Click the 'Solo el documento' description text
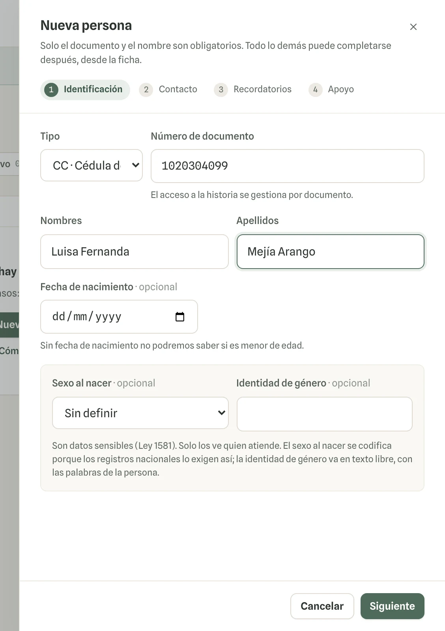The width and height of the screenshot is (445, 631). (x=216, y=52)
